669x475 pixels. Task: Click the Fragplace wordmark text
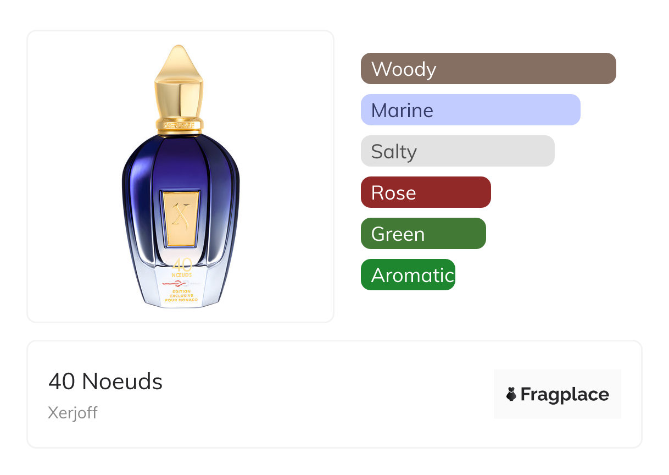click(565, 394)
